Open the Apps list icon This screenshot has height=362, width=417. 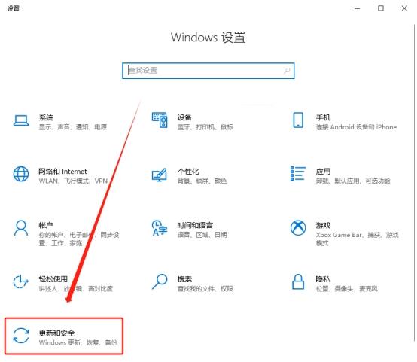pyautogui.click(x=298, y=173)
